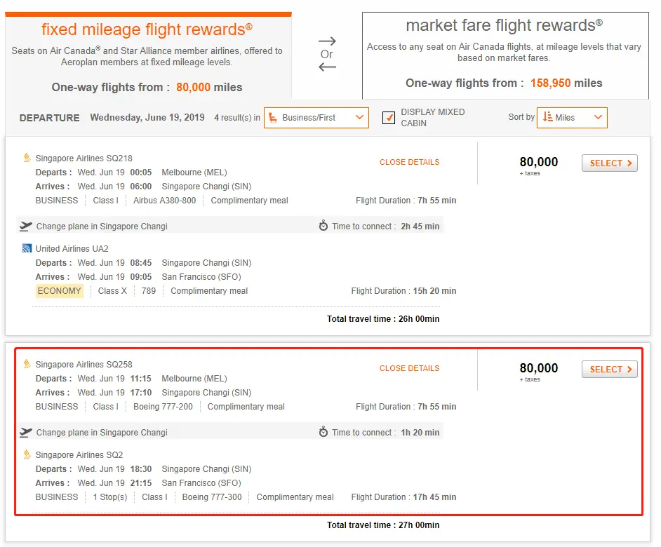The width and height of the screenshot is (661, 547).
Task: Click the plane icon in first connection row
Action: tap(26, 227)
